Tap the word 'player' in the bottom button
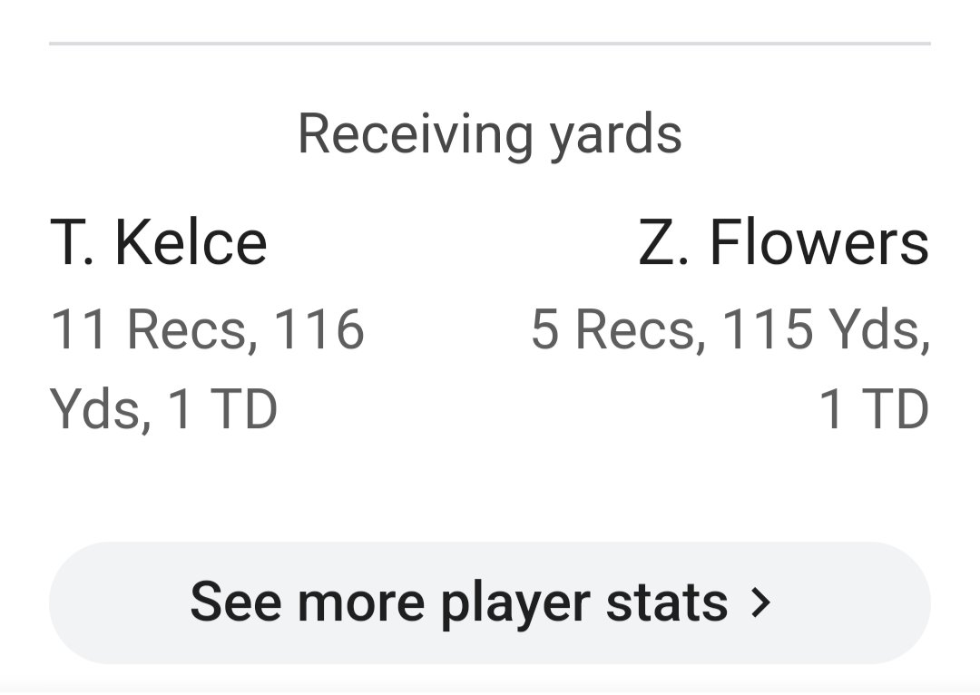This screenshot has height=695, width=980. pos(515,605)
